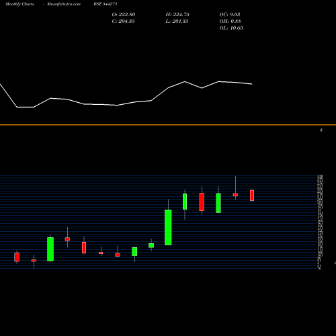Click the BSE 544271 symbol label

pos(106,4)
